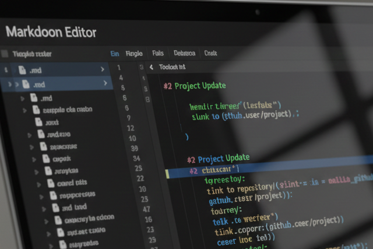Switch to the "Fingle" tab
373x249 pixels.
[x=134, y=53]
